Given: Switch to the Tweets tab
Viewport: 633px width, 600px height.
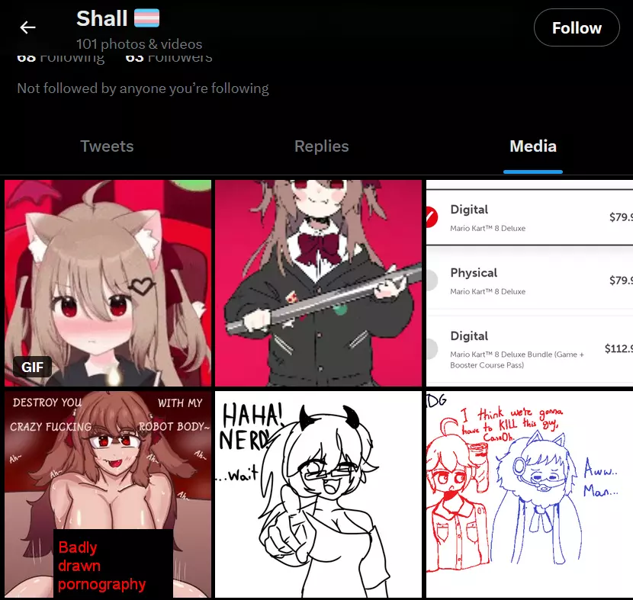Looking at the screenshot, I should [x=107, y=146].
